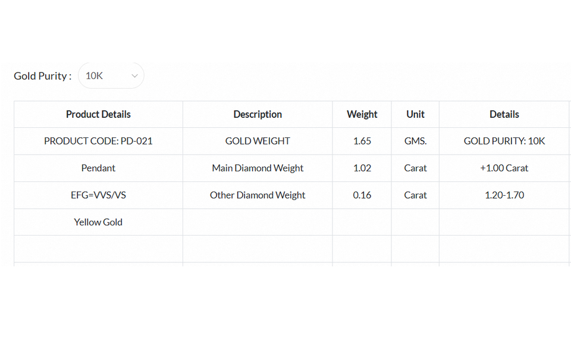571x348 pixels.
Task: Click the Details column header
Action: 504,114
